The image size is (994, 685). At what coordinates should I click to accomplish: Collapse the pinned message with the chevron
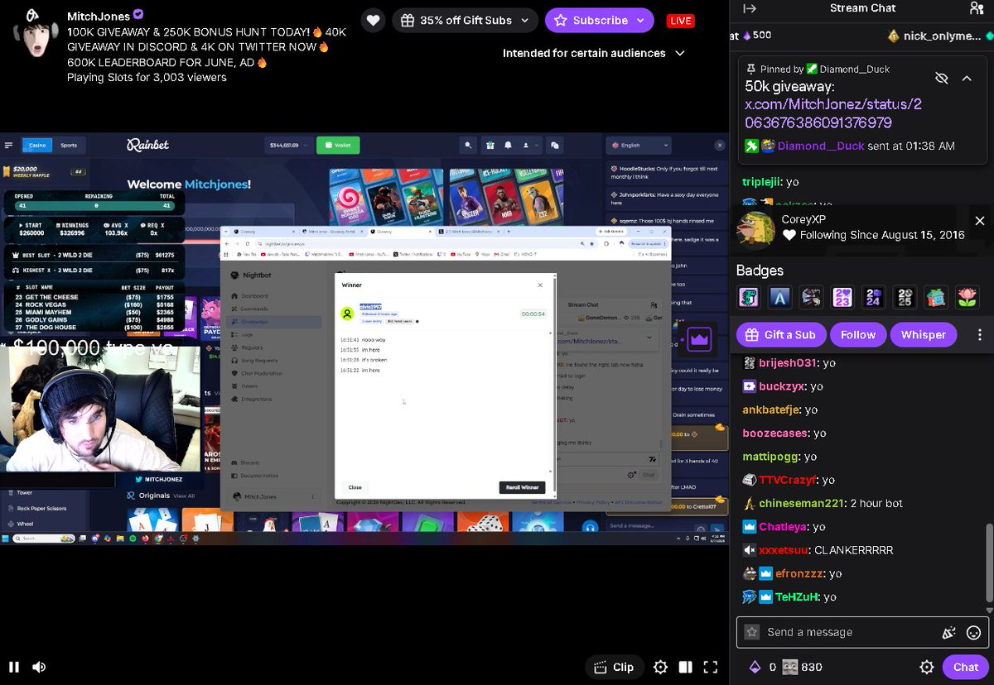coord(966,78)
